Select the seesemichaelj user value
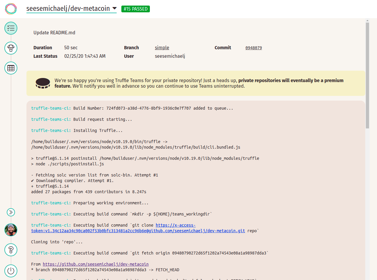The width and height of the screenshot is (377, 280). click(170, 56)
